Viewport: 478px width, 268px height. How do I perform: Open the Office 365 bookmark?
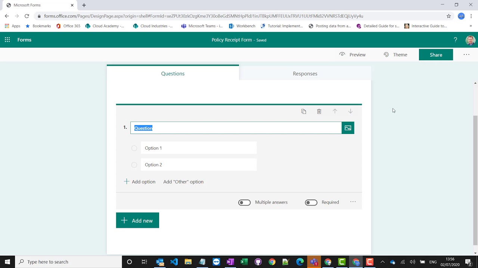(68, 26)
